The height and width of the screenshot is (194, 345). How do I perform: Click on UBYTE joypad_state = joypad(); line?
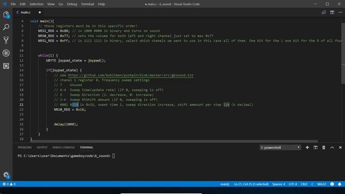tap(75, 60)
